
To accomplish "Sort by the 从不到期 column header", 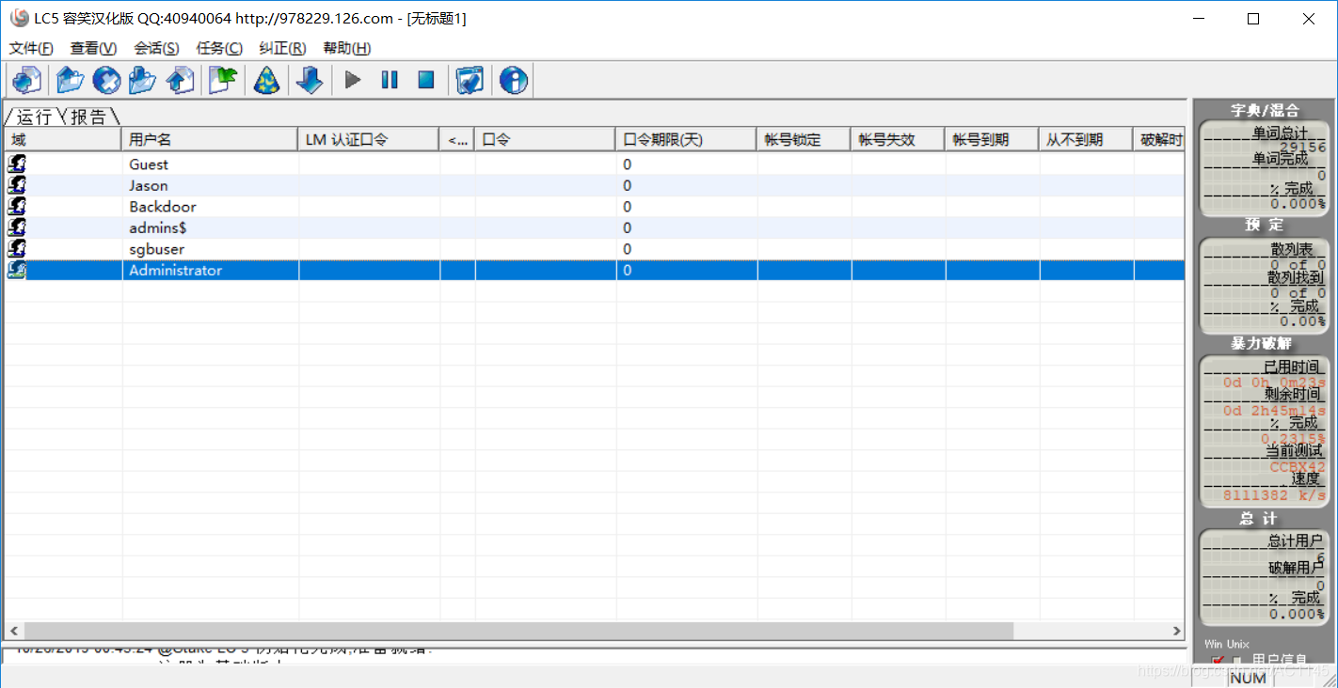I will (1085, 140).
